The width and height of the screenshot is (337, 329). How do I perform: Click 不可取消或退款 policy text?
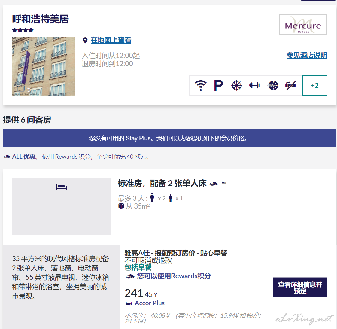click(x=148, y=260)
